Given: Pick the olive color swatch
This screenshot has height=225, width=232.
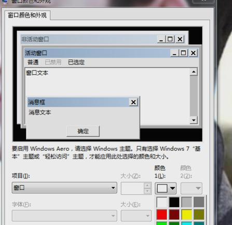Looking at the screenshot, I should pos(199,215).
